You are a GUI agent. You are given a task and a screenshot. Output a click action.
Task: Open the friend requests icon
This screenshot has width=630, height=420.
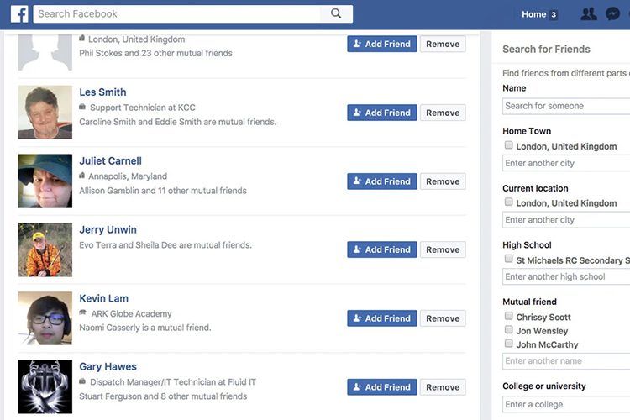pos(589,14)
